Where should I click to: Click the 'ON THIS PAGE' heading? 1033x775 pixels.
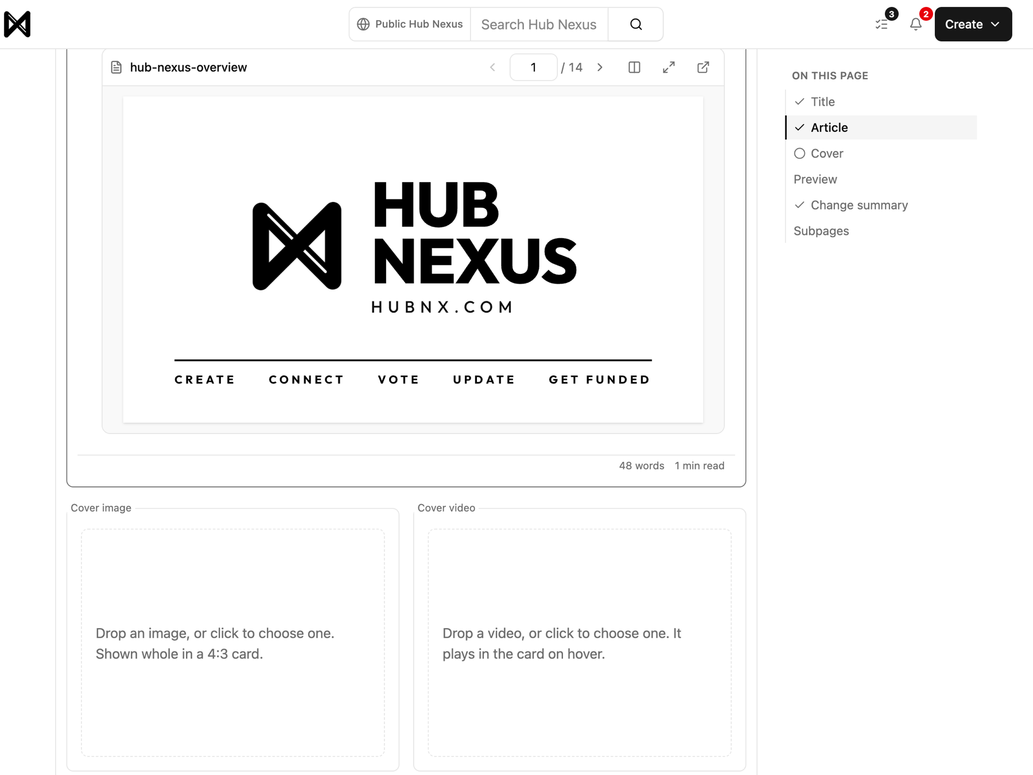click(830, 76)
